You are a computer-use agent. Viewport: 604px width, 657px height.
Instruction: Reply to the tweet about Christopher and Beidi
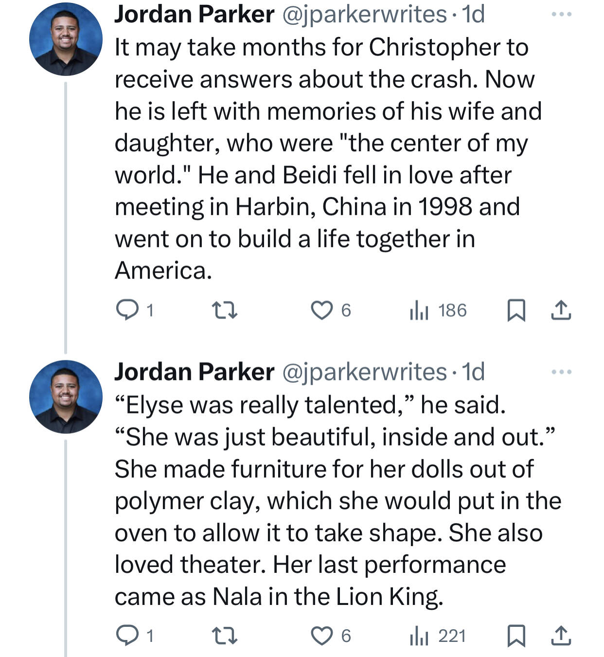tap(127, 310)
